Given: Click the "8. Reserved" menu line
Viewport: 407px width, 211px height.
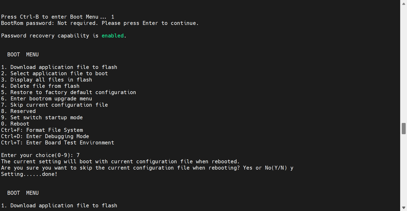Looking at the screenshot, I should (x=18, y=111).
